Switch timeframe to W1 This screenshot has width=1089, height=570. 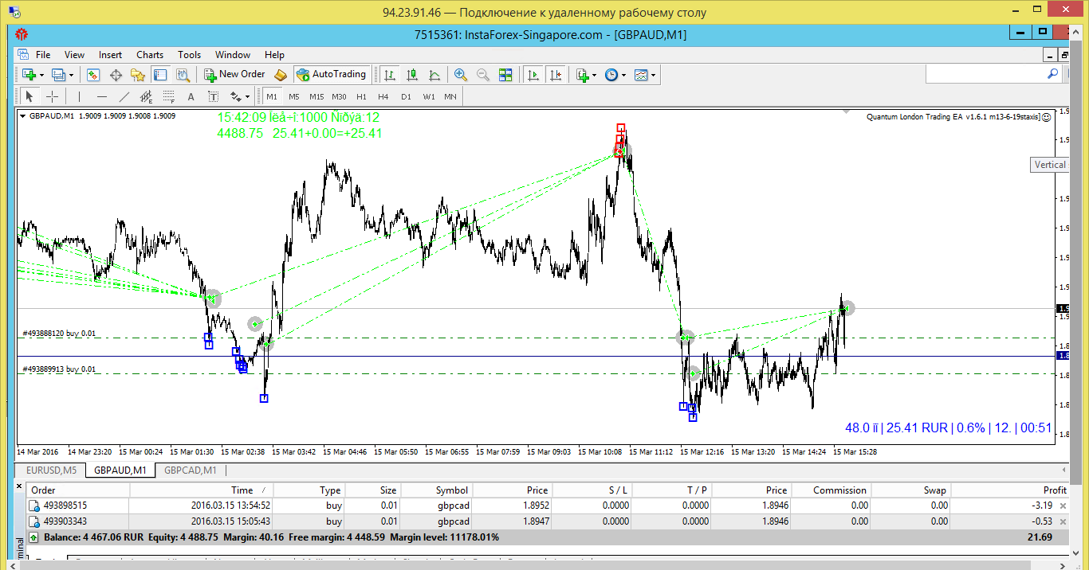point(429,96)
